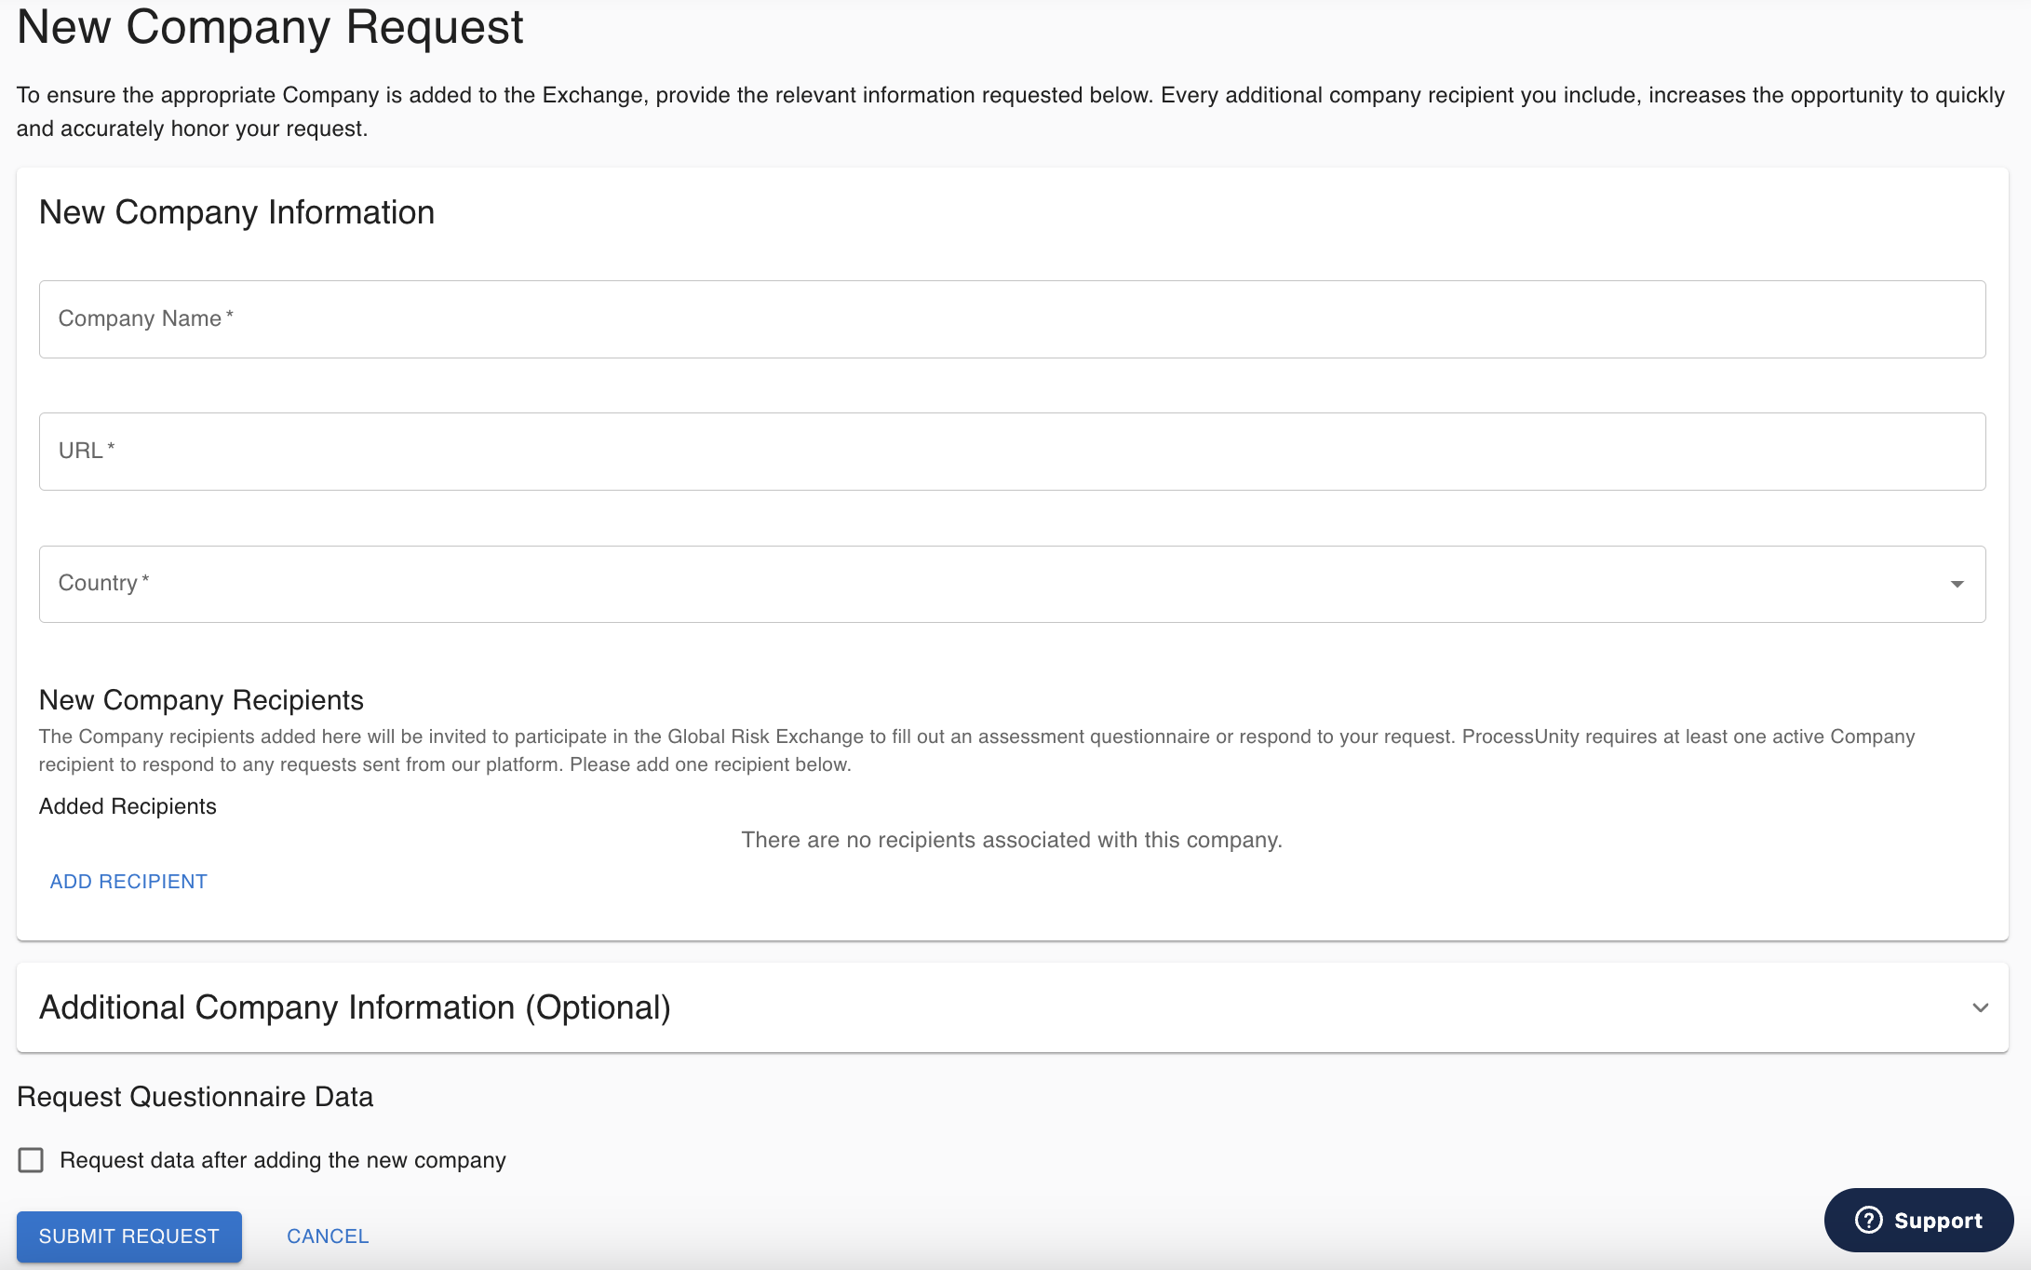Image resolution: width=2031 pixels, height=1270 pixels.
Task: Click the New Company Information section header
Action: pyautogui.click(x=235, y=212)
